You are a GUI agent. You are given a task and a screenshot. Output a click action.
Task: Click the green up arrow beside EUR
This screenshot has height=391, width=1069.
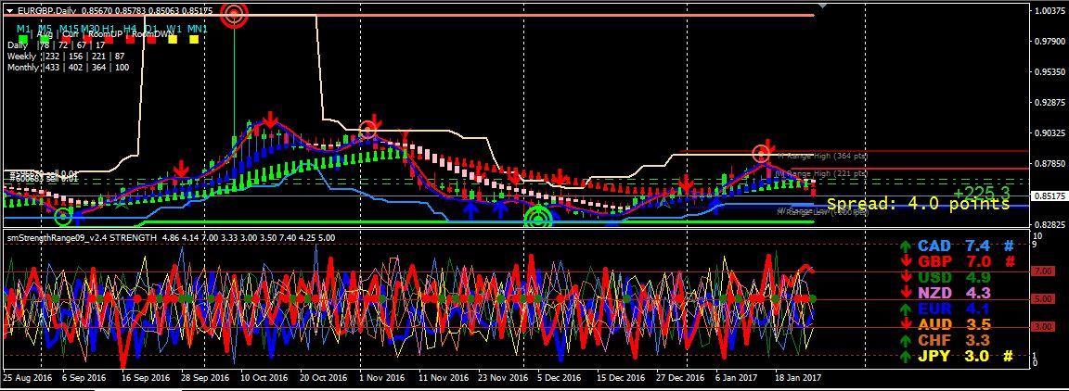coord(904,309)
